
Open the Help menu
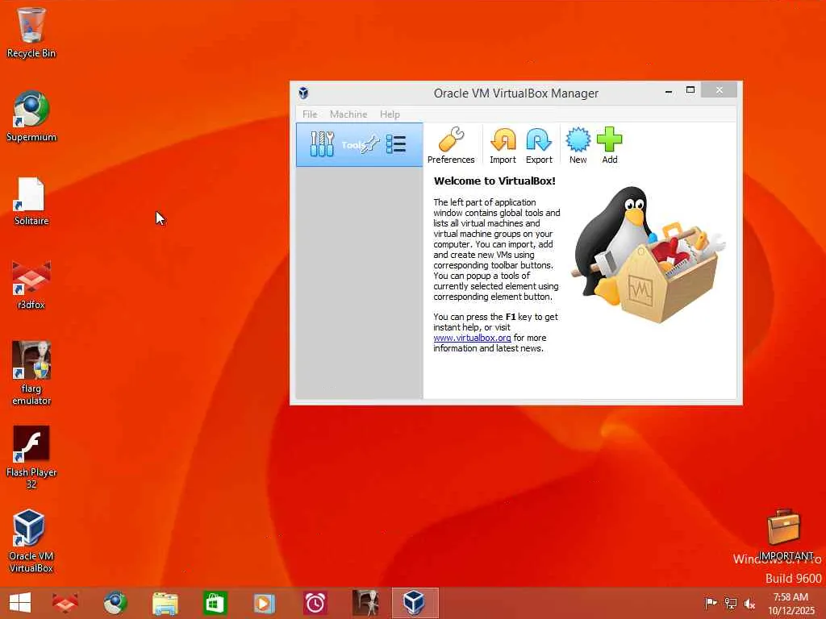(x=390, y=114)
